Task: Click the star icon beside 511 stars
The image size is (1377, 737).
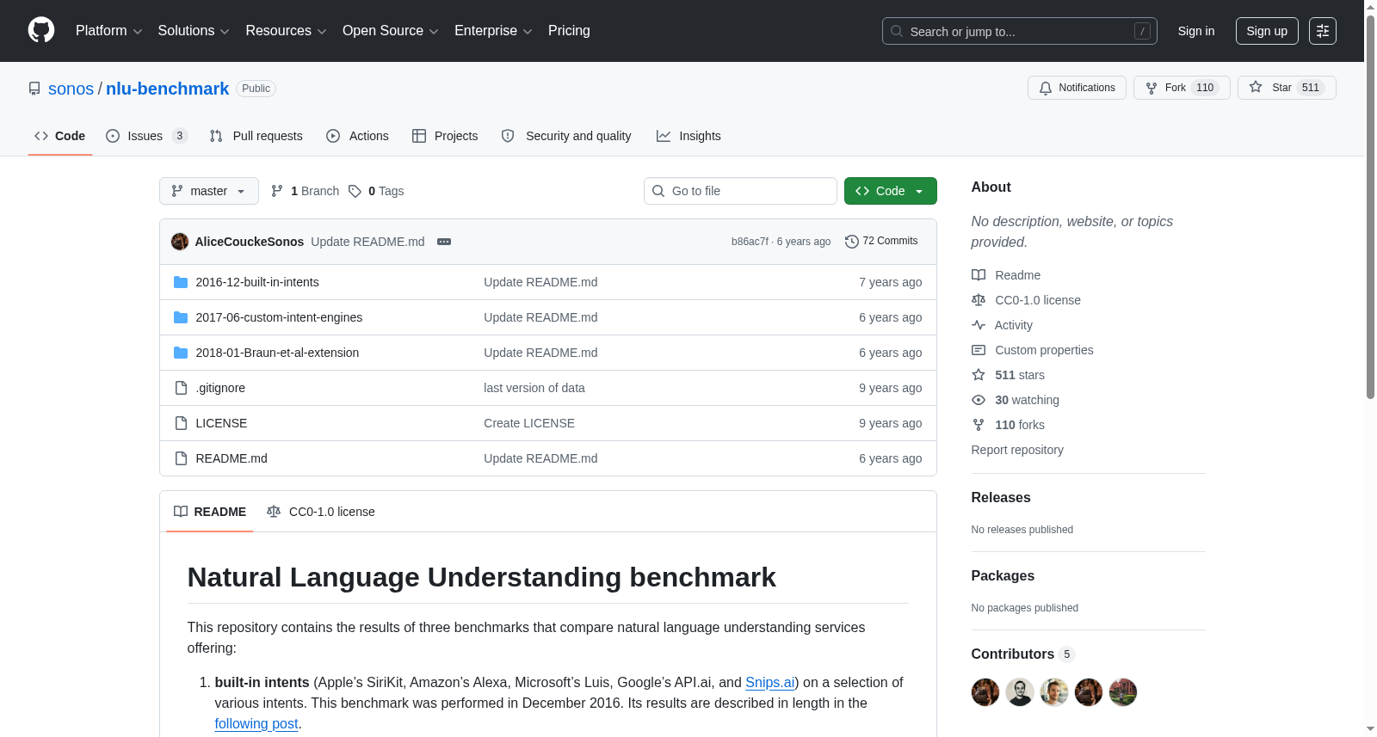Action: coord(979,375)
